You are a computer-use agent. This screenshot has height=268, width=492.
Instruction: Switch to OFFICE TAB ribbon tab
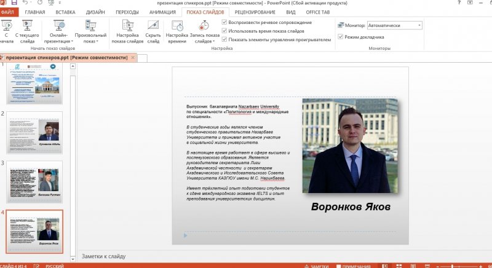317,12
